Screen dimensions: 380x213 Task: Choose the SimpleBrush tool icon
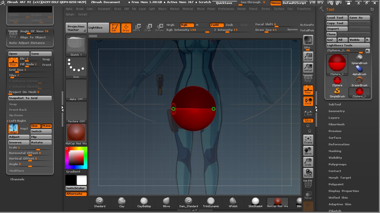tap(337, 93)
